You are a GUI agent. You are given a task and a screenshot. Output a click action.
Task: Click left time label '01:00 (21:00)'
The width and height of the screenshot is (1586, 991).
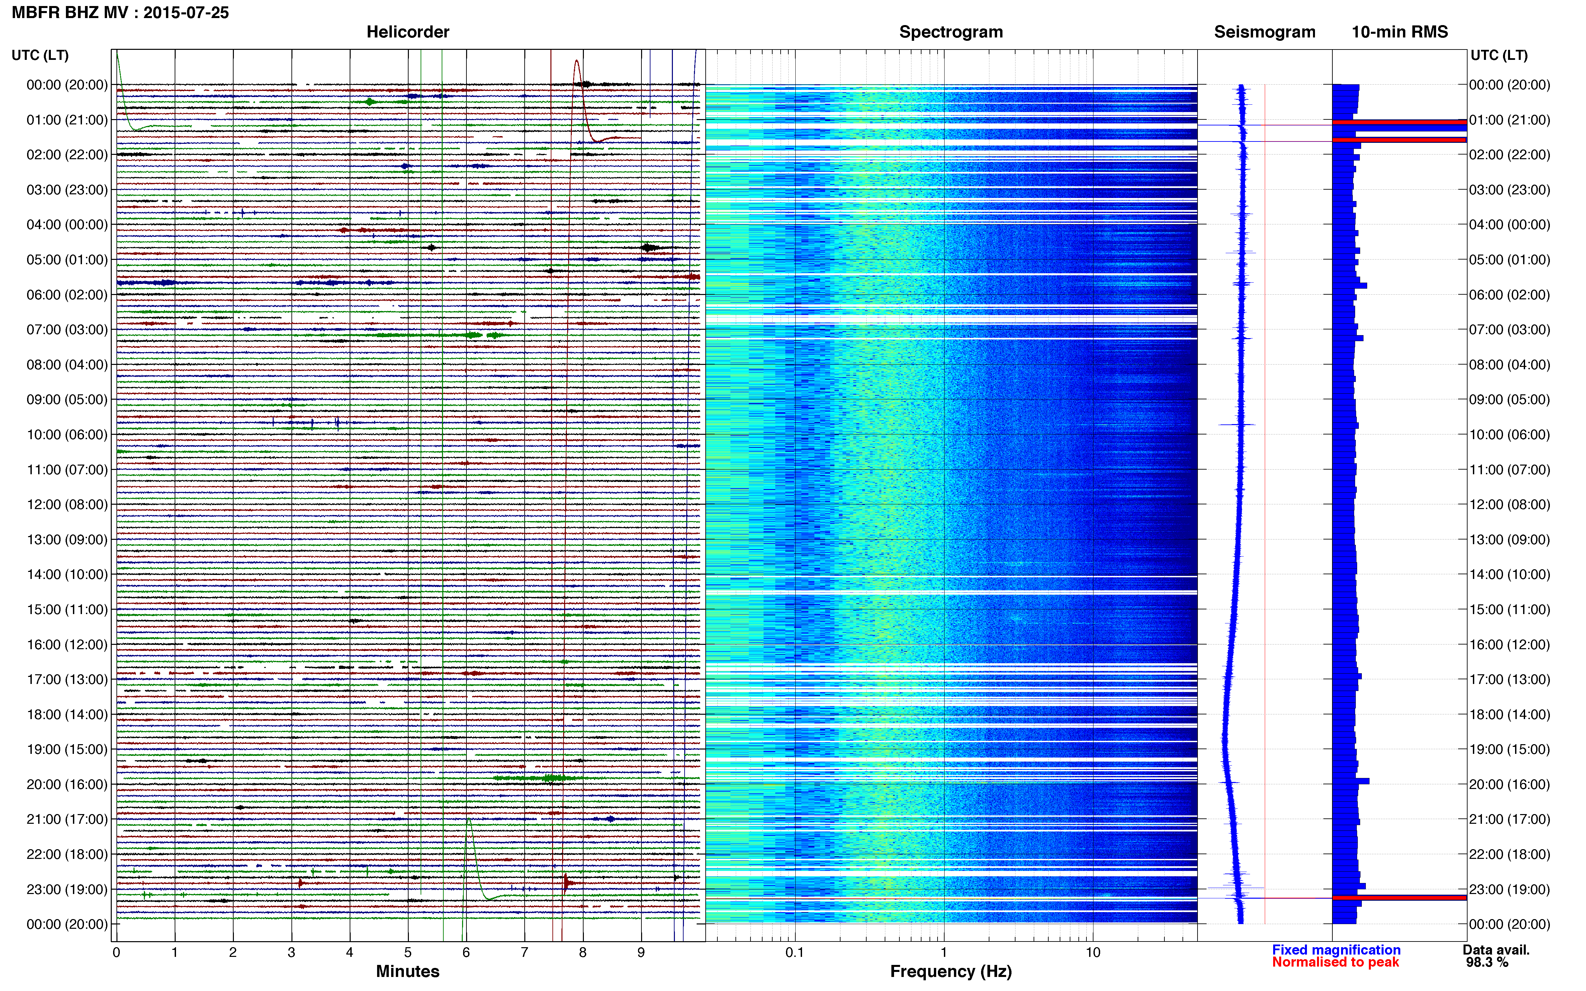pyautogui.click(x=67, y=120)
